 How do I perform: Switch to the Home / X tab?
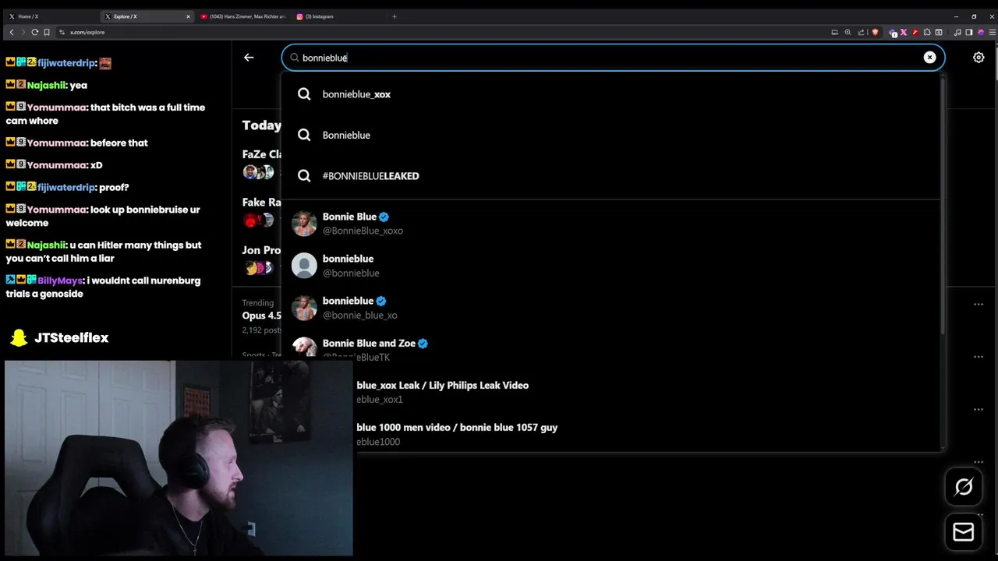click(51, 16)
